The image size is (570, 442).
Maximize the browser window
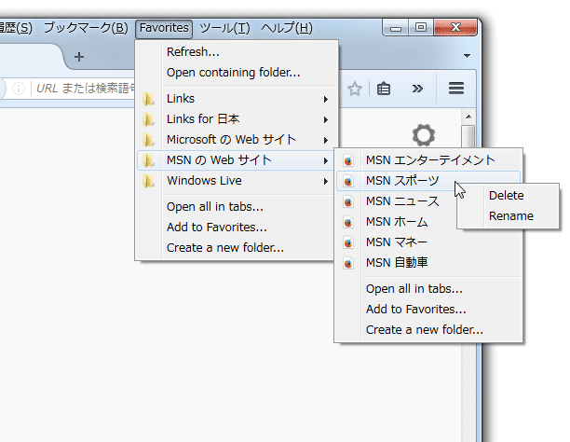pyautogui.click(x=421, y=28)
